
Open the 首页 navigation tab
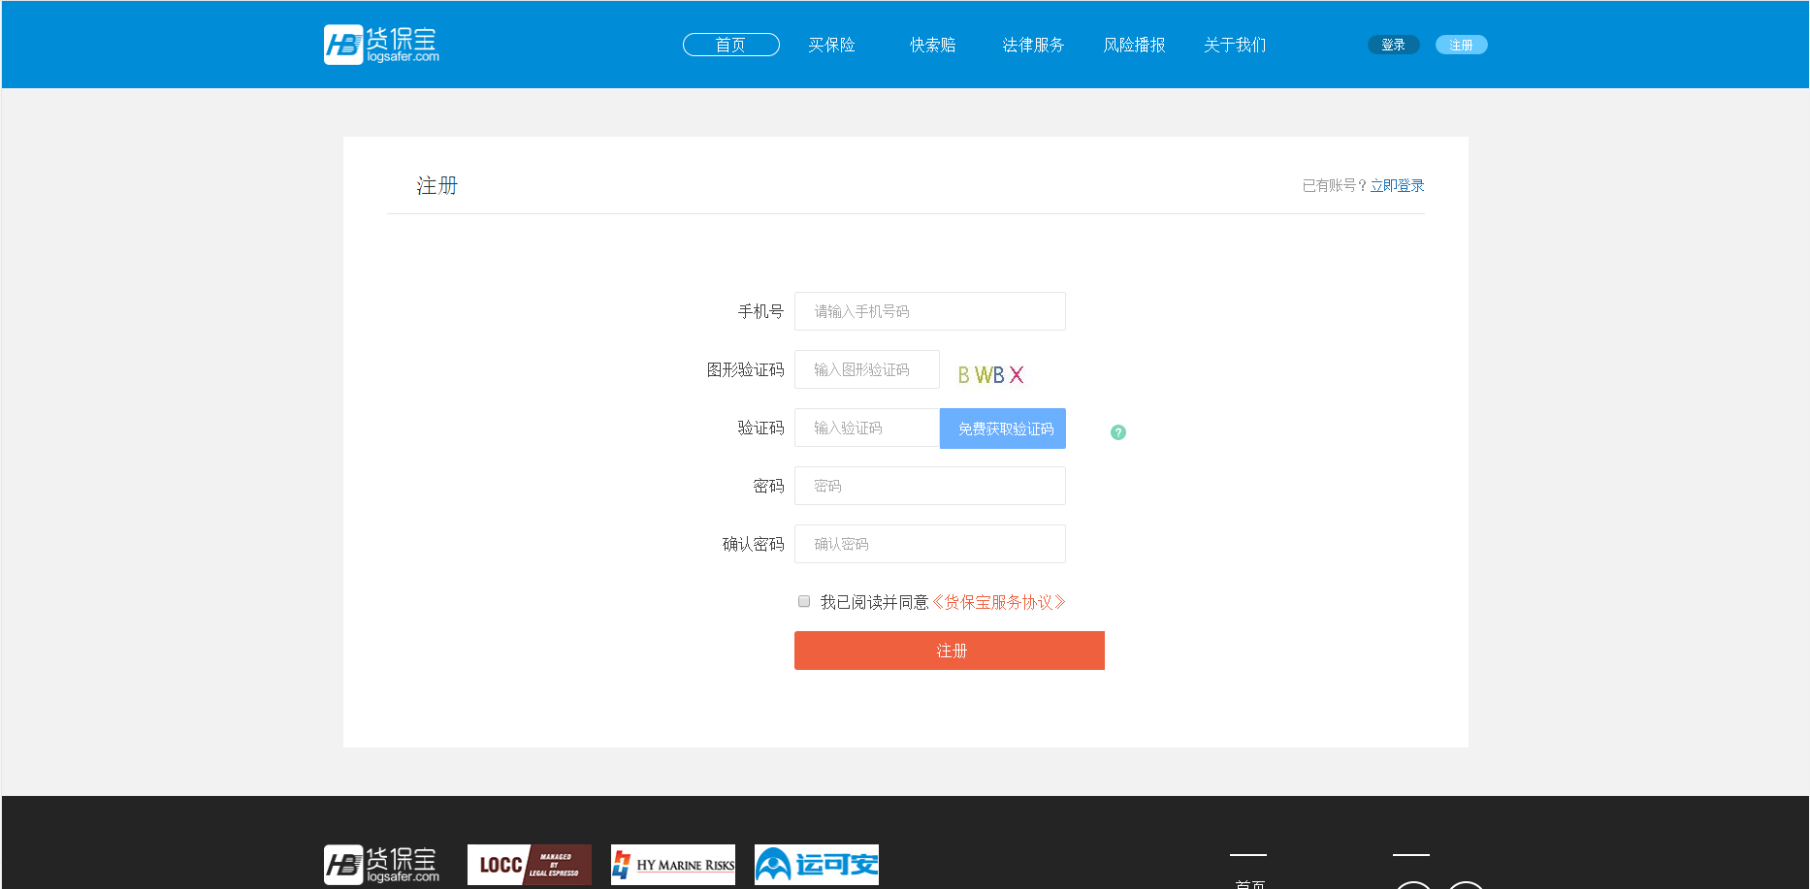click(x=730, y=45)
